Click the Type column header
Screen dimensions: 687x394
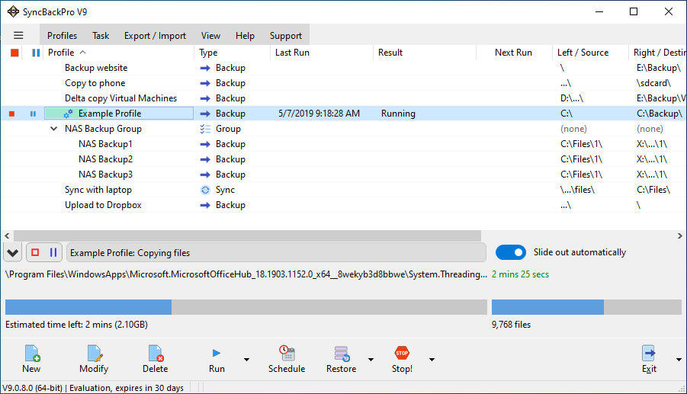pyautogui.click(x=233, y=53)
